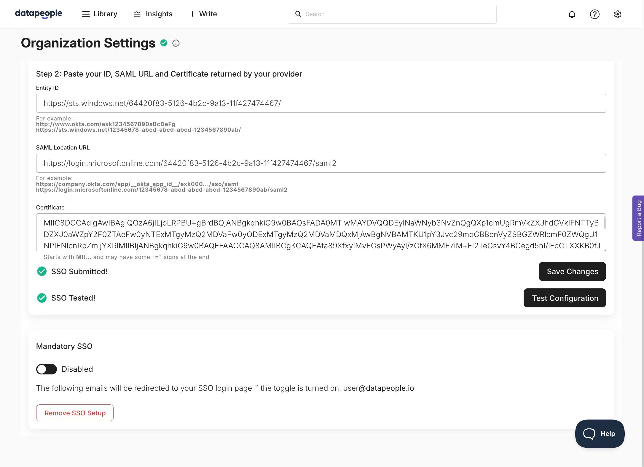The image size is (644, 467).
Task: Click into the Entity ID field
Action: (x=321, y=103)
